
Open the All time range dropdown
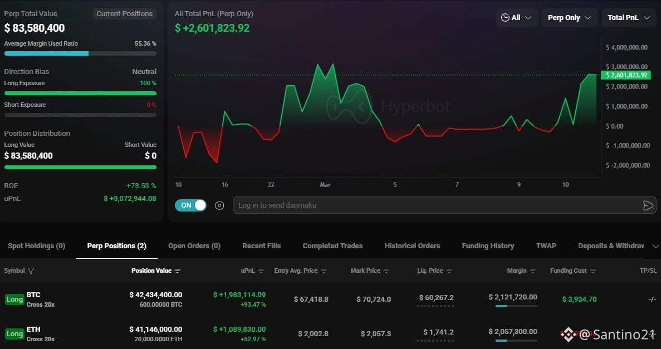click(x=517, y=18)
